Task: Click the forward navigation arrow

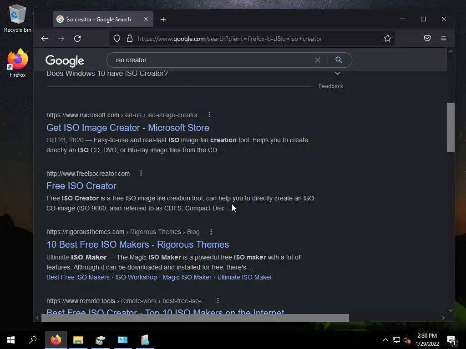Action: pos(61,39)
